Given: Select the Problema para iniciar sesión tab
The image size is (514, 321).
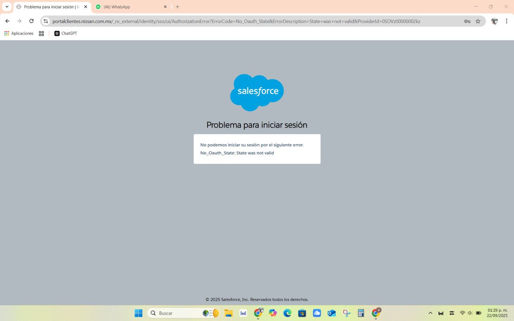Looking at the screenshot, I should click(x=51, y=7).
